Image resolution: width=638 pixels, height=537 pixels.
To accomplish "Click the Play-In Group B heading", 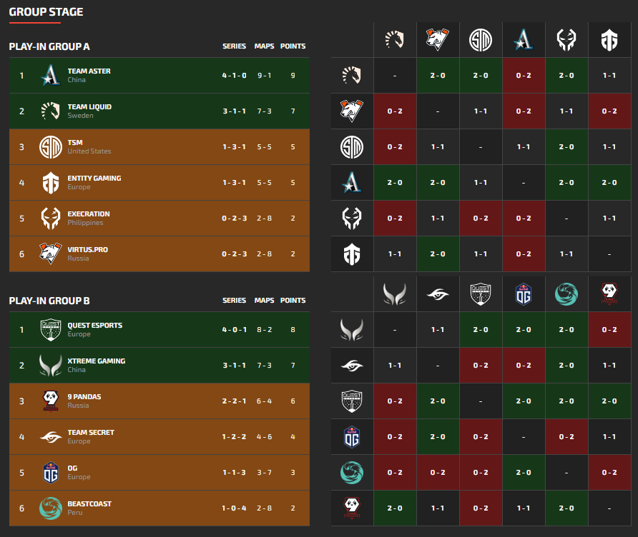I will (x=49, y=301).
